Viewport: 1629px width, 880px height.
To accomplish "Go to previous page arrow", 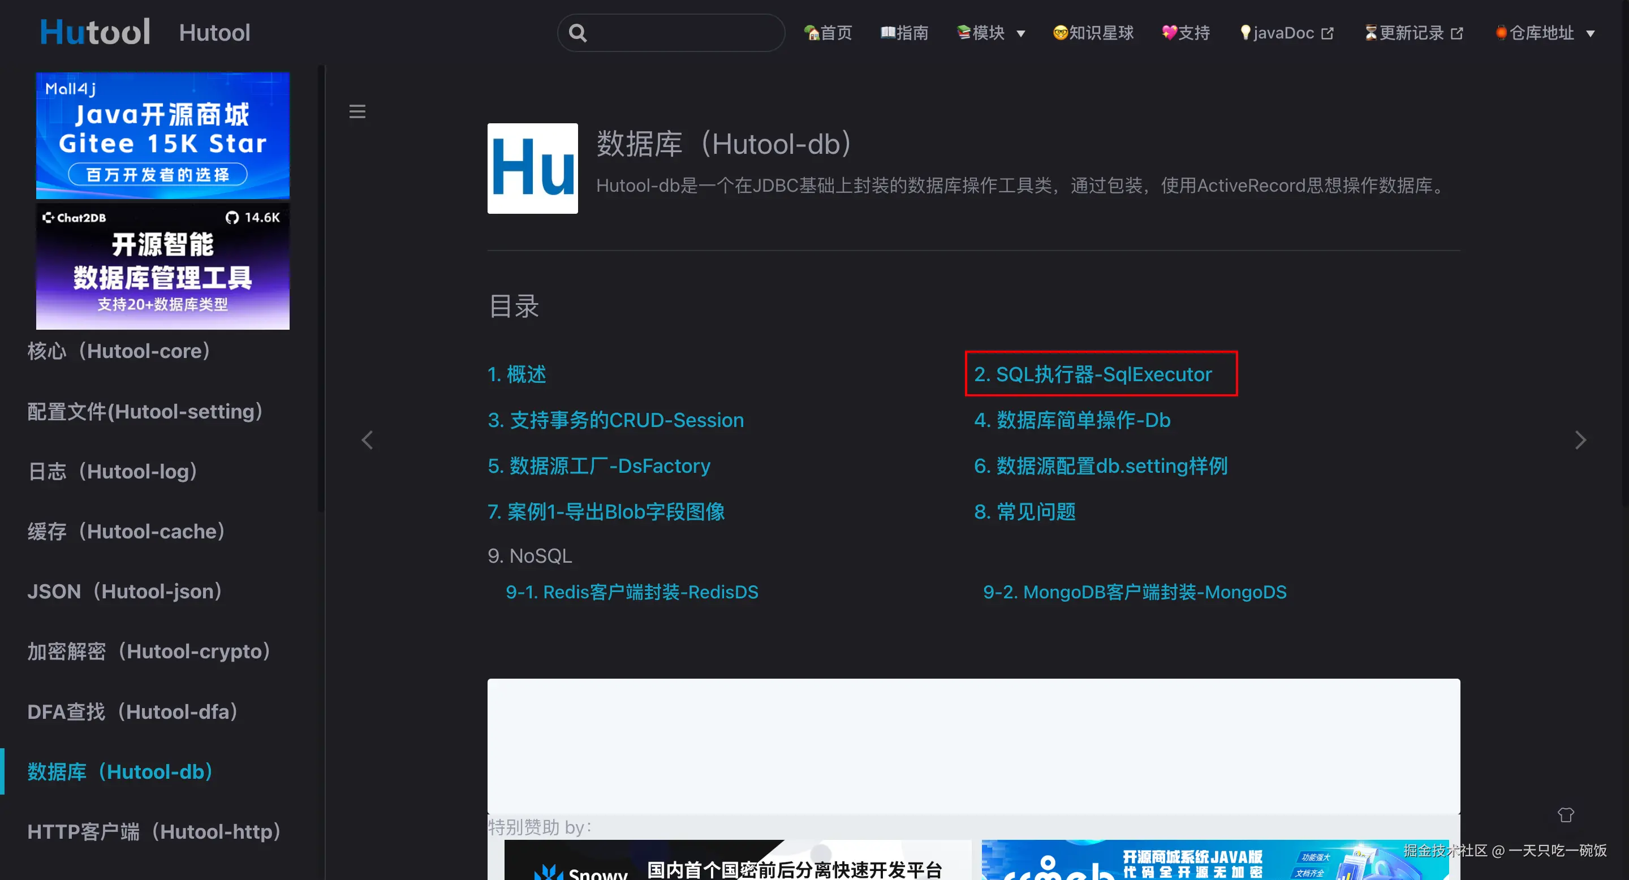I will (x=368, y=440).
